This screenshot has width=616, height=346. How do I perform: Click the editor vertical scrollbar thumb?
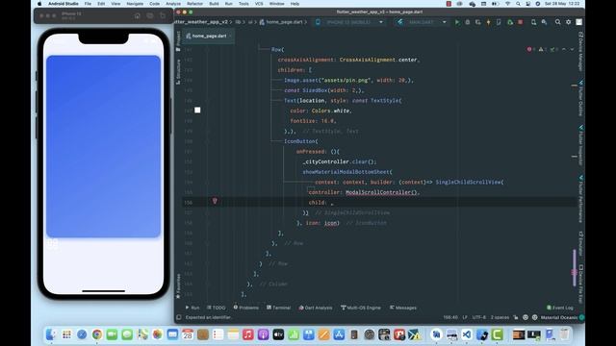click(574, 268)
